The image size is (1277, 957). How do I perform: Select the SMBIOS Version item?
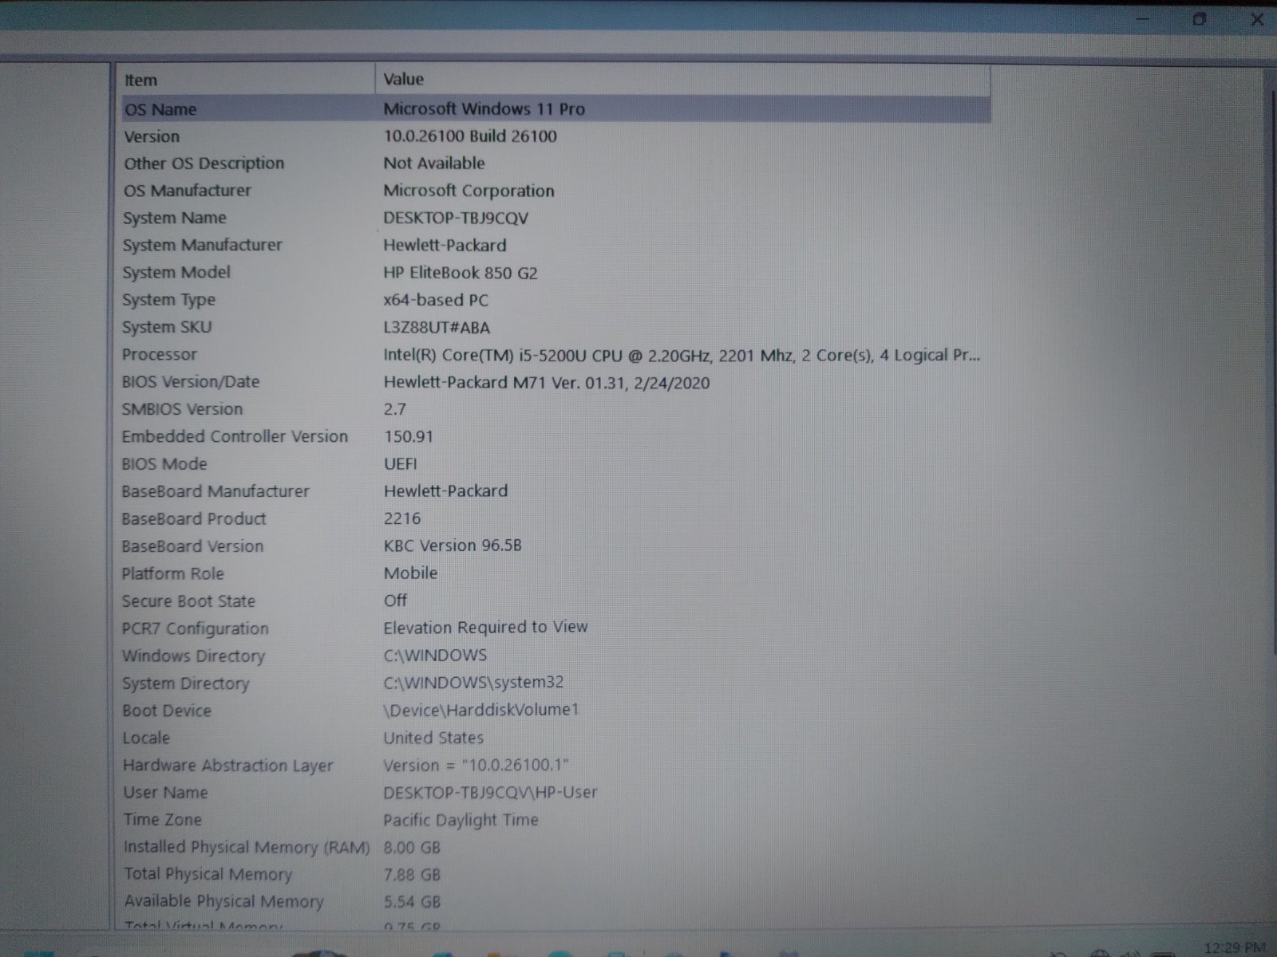click(182, 409)
